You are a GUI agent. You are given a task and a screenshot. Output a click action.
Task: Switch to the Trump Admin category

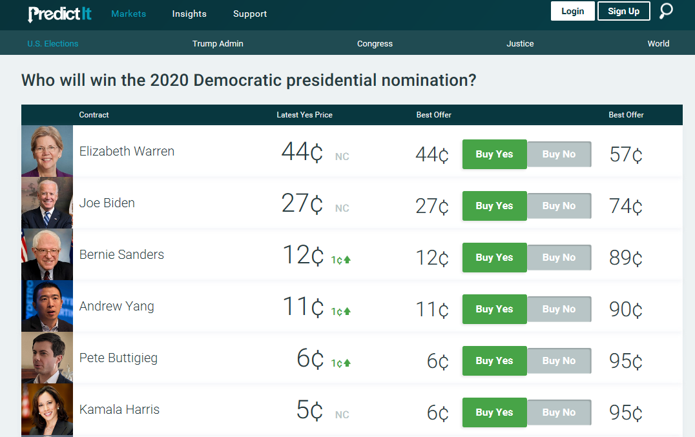pyautogui.click(x=218, y=44)
